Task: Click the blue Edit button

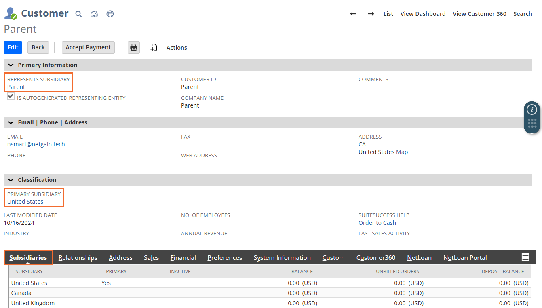Action: tap(13, 47)
